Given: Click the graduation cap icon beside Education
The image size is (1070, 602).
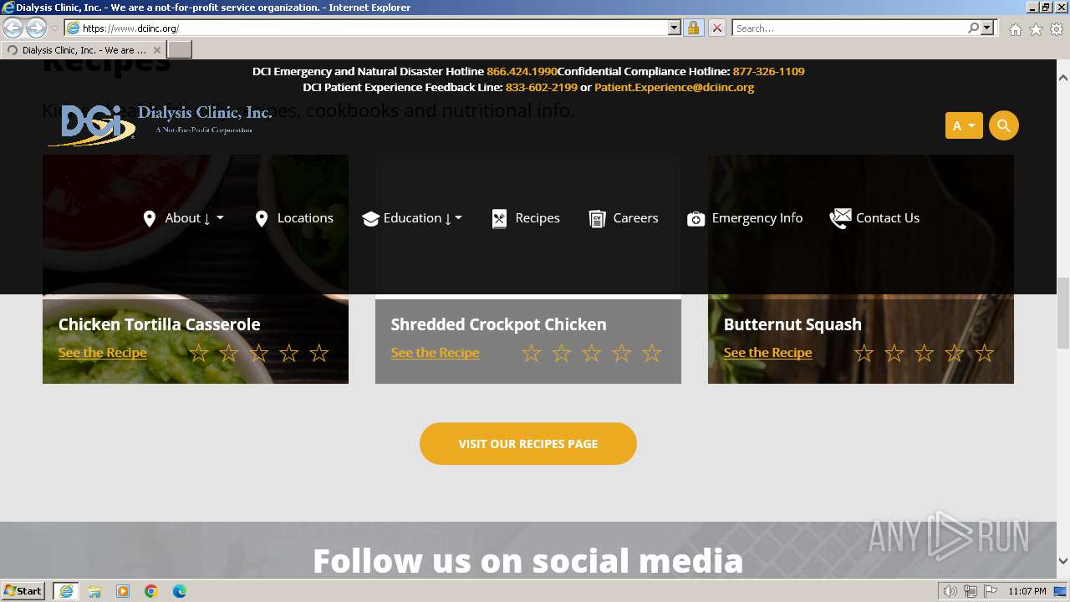Looking at the screenshot, I should (370, 218).
